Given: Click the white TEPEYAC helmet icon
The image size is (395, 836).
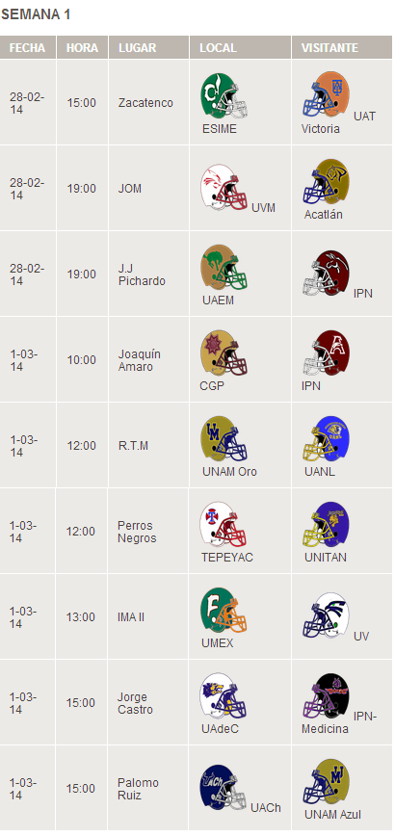Looking at the screenshot, I should pyautogui.click(x=224, y=525).
